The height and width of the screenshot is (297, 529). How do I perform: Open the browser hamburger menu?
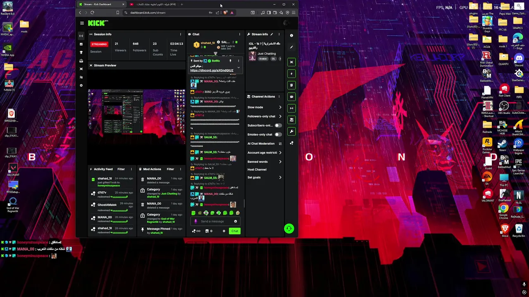pyautogui.click(x=293, y=12)
